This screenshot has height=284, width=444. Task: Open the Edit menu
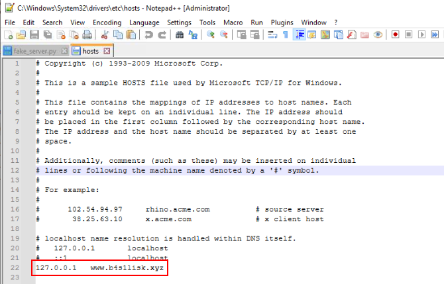pyautogui.click(x=28, y=23)
